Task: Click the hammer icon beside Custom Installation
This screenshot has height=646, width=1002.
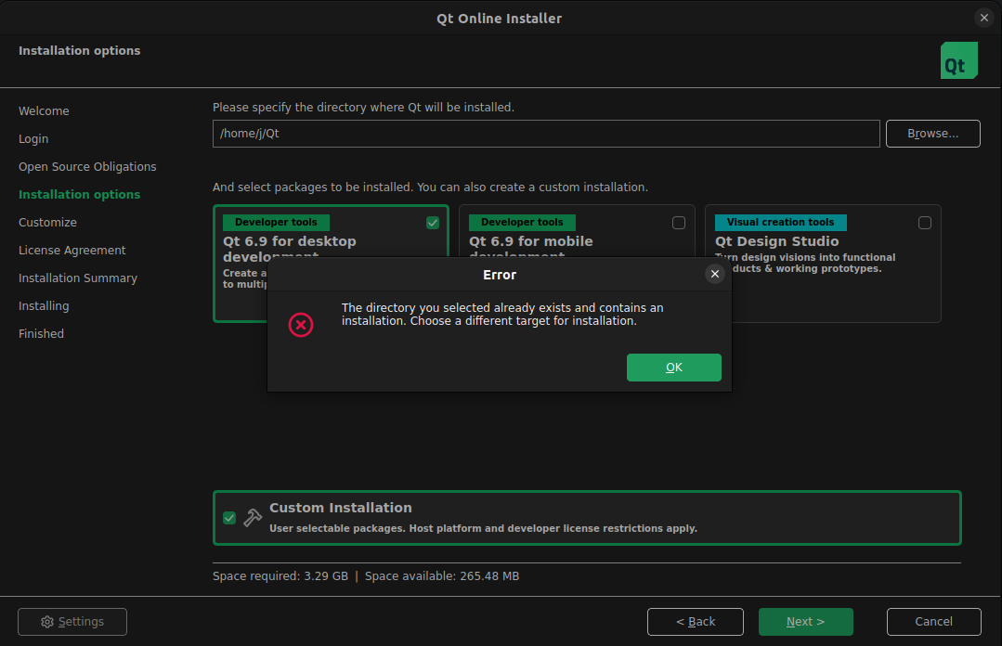Action: pos(253,518)
